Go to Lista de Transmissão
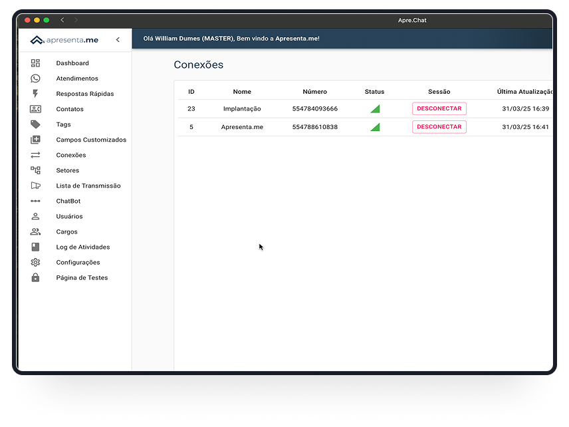 coord(88,186)
